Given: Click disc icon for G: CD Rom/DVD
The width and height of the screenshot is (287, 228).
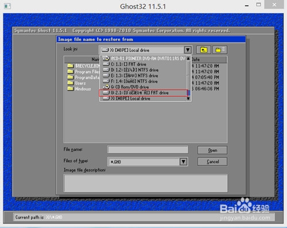Looking at the screenshot, I should click(x=106, y=87).
